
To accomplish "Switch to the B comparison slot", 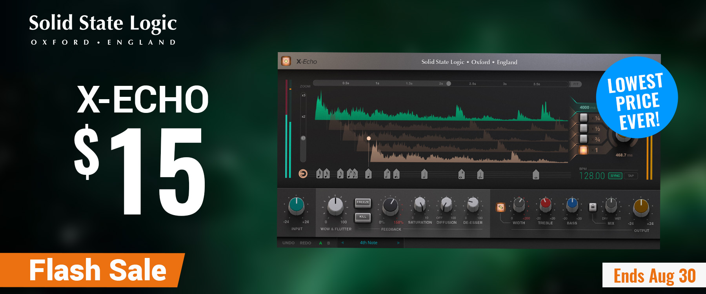I will click(329, 243).
